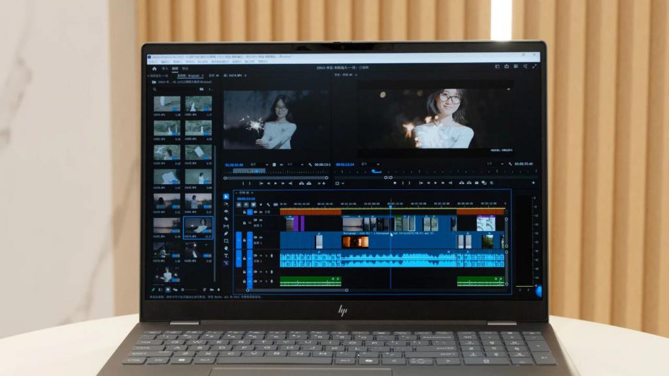Select the orange caption clip at timeline start
This screenshot has width=669, height=376.
(x=310, y=211)
